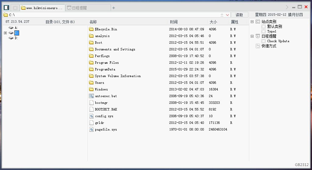The image size is (312, 170).
Task: Select 默认类别 in the right panel
Action: [x=275, y=26]
